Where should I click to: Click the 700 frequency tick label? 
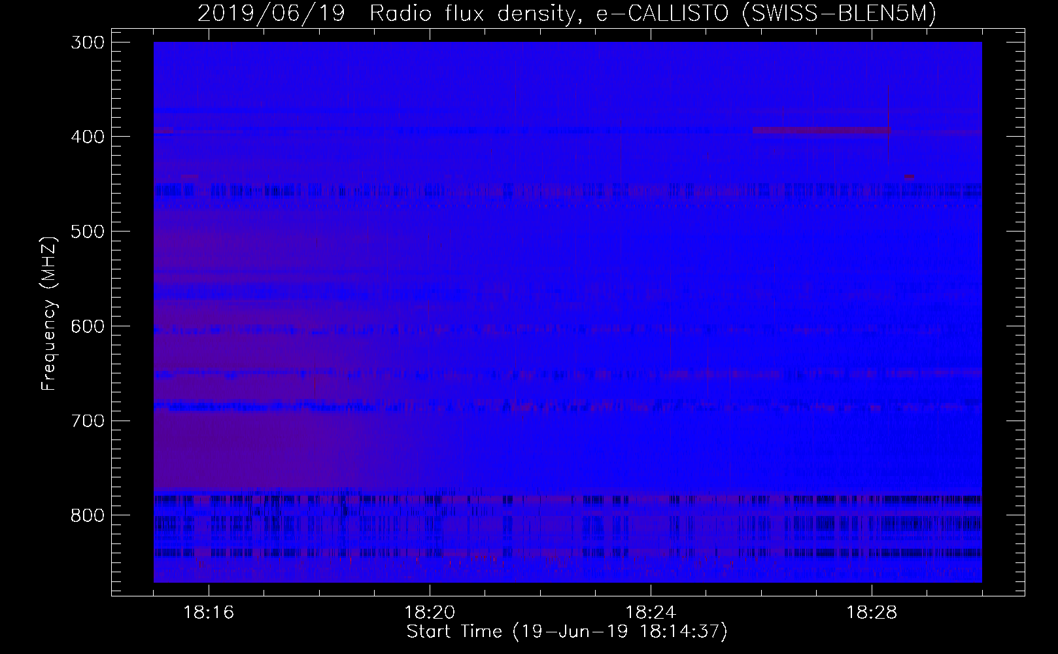[86, 421]
